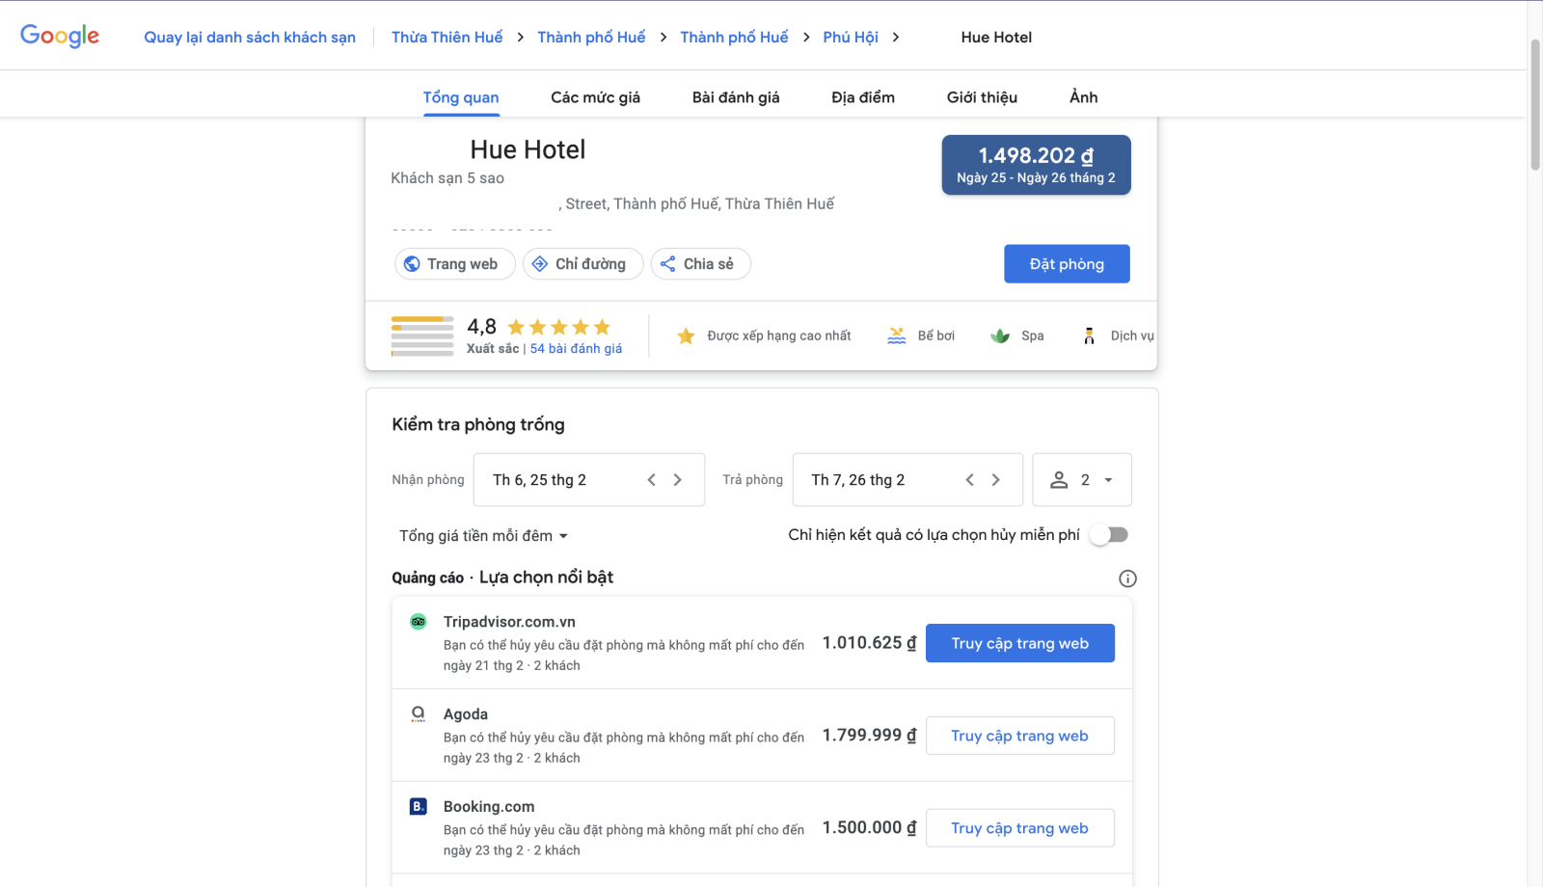Viewport: 1543px width, 887px height.
Task: Click the Tripadvisor price 1.010.625 ₫
Action: pyautogui.click(x=869, y=643)
